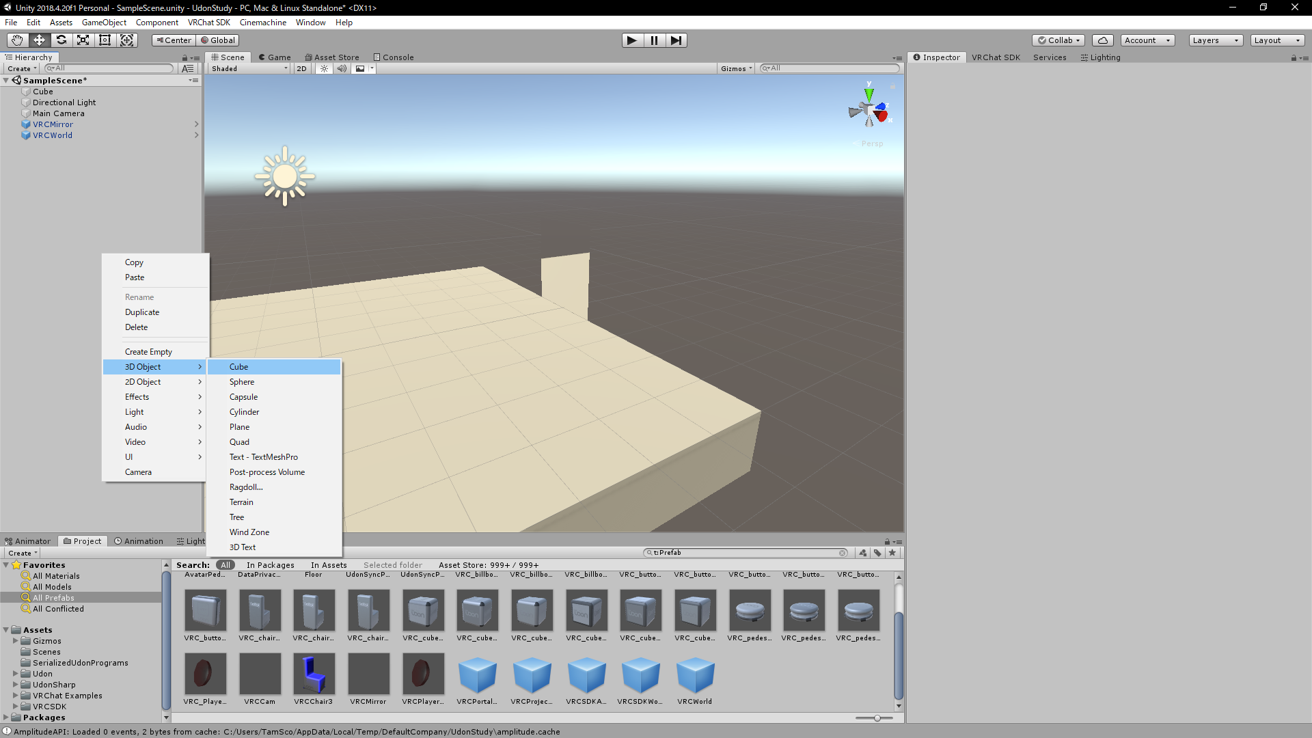Select the Rect Transform tool
Screen dimensions: 1312x738
(105, 40)
